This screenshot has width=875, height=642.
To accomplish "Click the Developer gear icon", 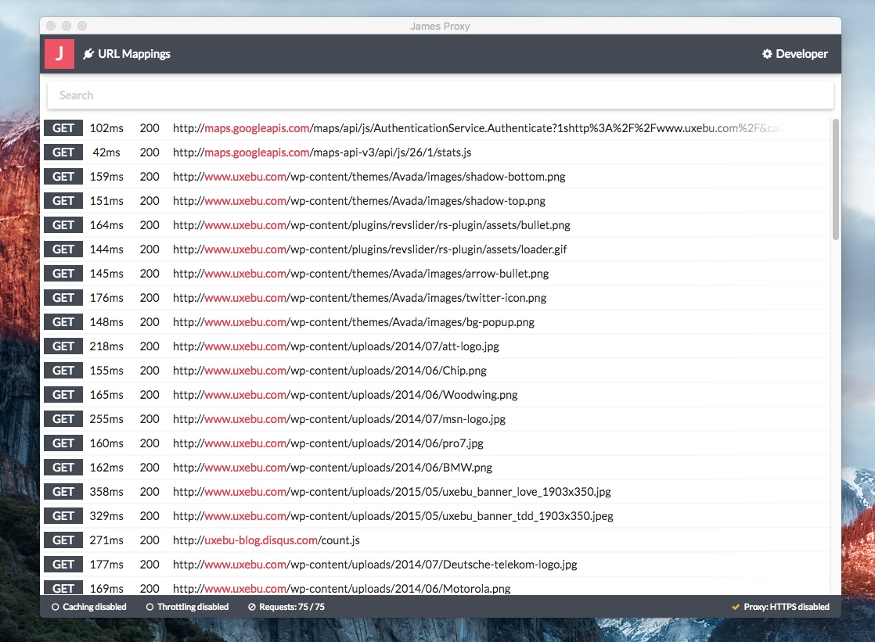I will 767,53.
